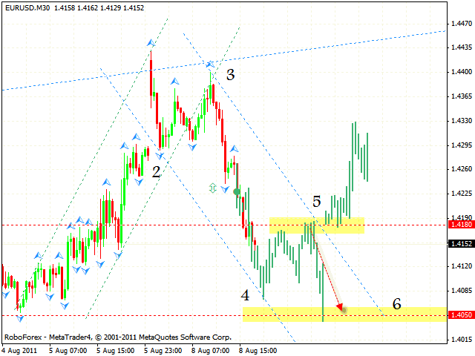Screen dimensions: 475x356
Task: Click the black 1.4152 current price tag
Action: (x=462, y=244)
